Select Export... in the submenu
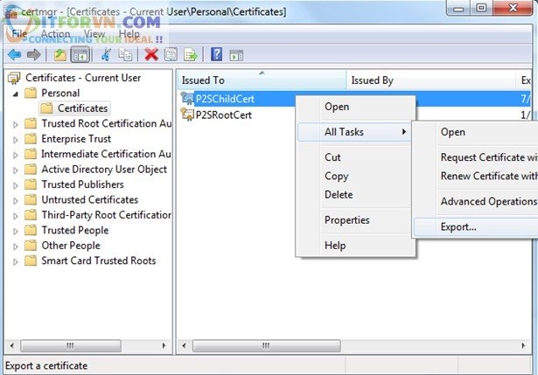 458,227
